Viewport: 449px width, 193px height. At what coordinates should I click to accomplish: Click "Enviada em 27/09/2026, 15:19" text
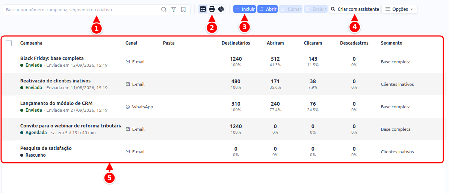click(x=77, y=110)
